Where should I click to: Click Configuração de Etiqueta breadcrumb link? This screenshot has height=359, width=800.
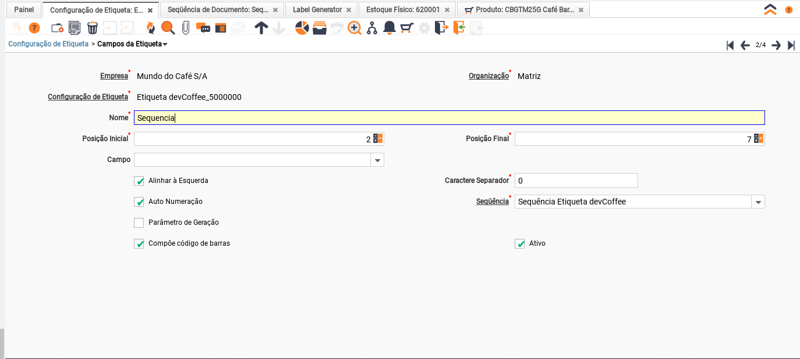(x=48, y=44)
